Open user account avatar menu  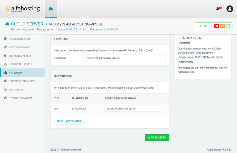coord(230,9)
